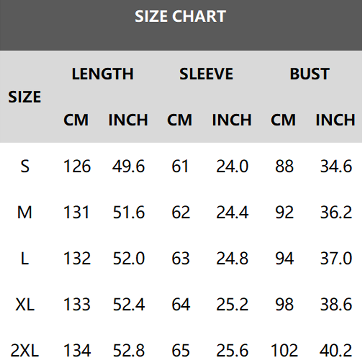Select the L size row label

click(x=25, y=259)
